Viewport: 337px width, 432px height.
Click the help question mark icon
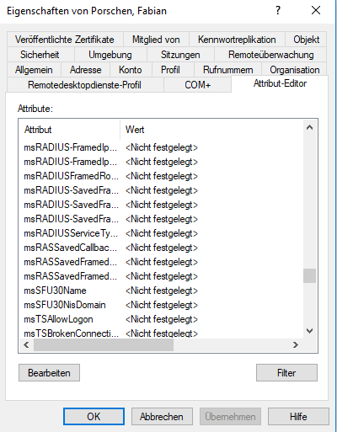(278, 11)
